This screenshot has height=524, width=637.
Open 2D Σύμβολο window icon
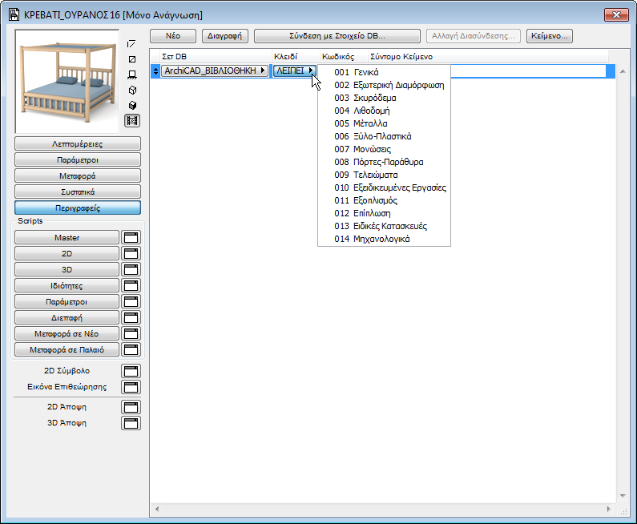[131, 371]
